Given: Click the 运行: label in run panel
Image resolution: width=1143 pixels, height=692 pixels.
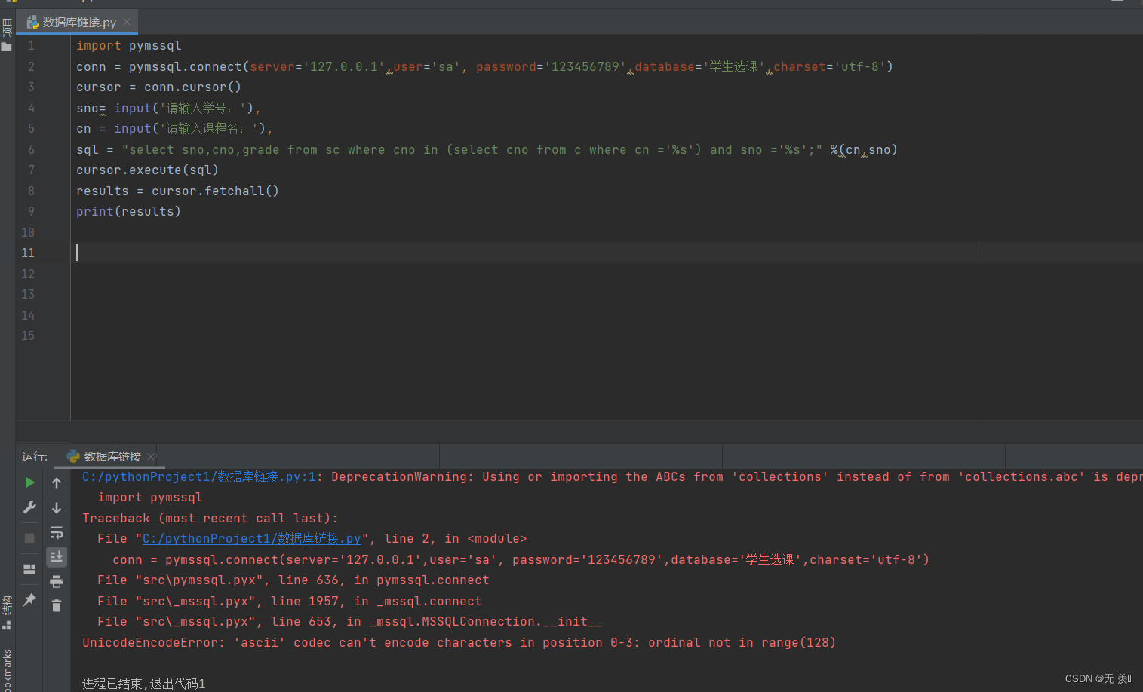Looking at the screenshot, I should coord(35,456).
